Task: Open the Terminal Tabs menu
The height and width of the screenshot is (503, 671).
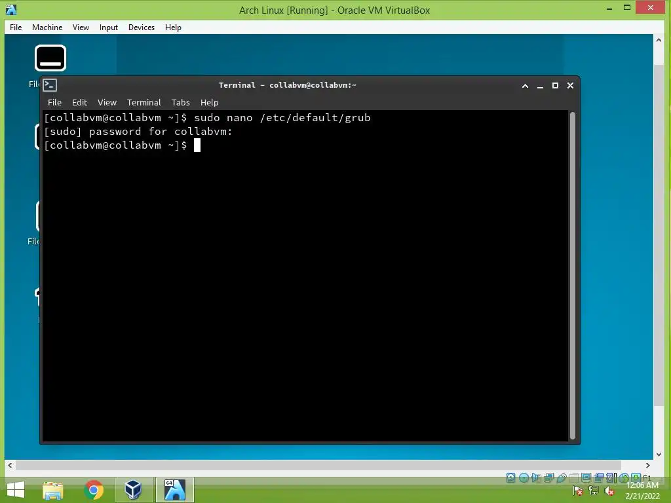Action: [x=181, y=103]
